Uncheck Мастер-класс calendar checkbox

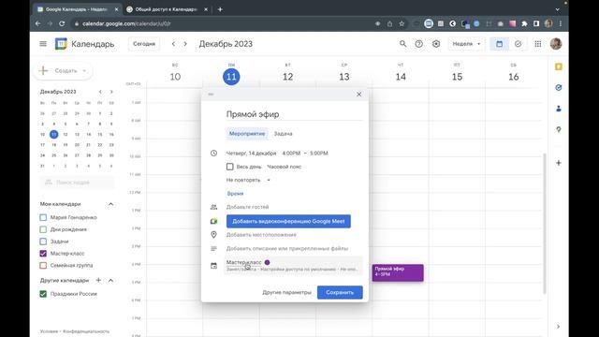click(43, 254)
